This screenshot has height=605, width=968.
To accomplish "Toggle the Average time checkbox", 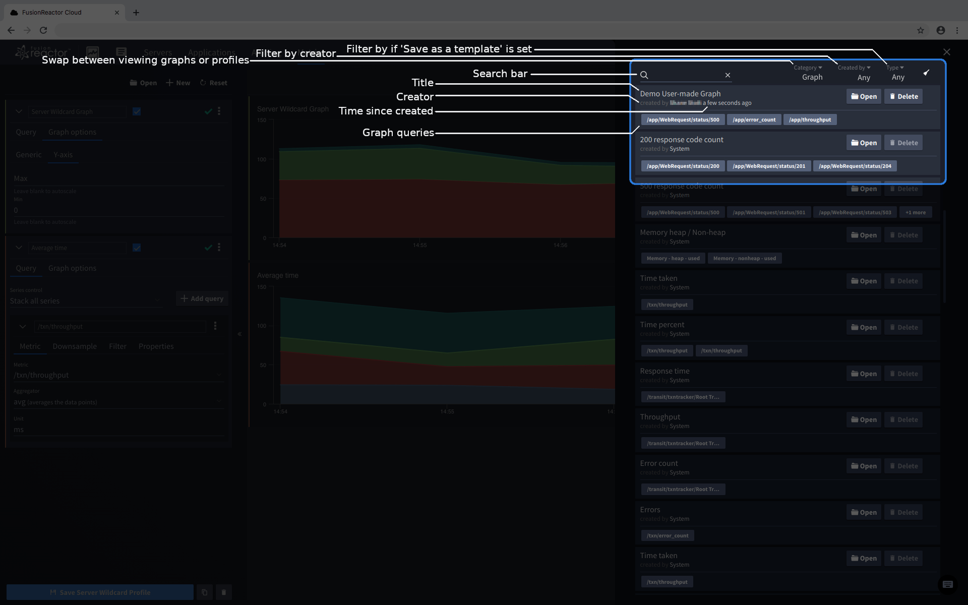I will pos(137,248).
